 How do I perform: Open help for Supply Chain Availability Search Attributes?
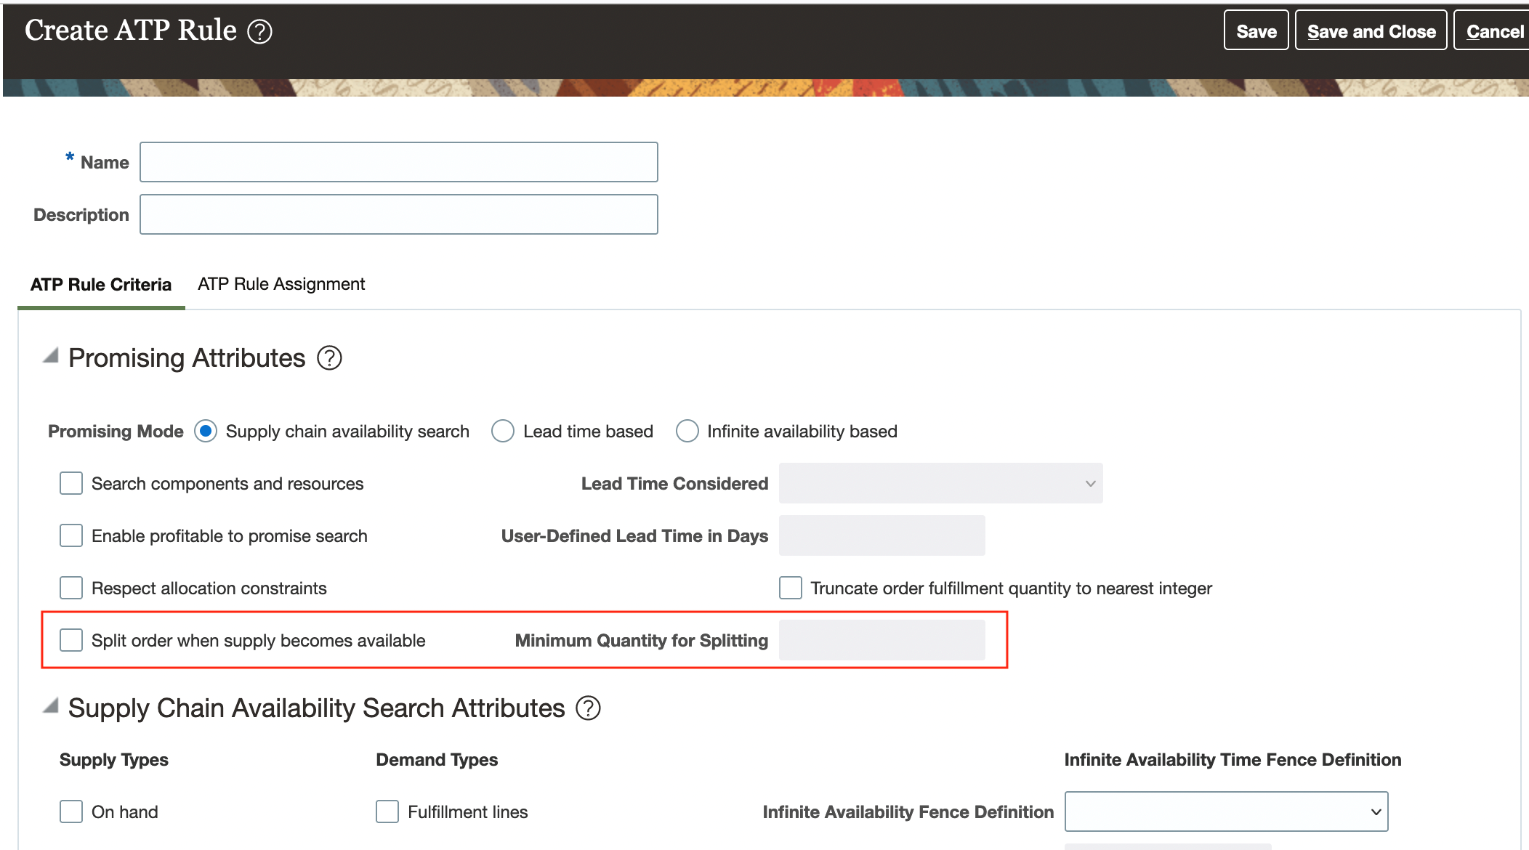point(588,708)
